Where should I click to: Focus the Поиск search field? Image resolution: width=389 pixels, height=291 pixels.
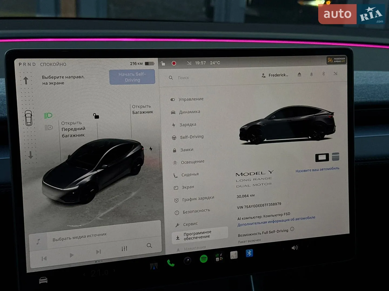184,78
